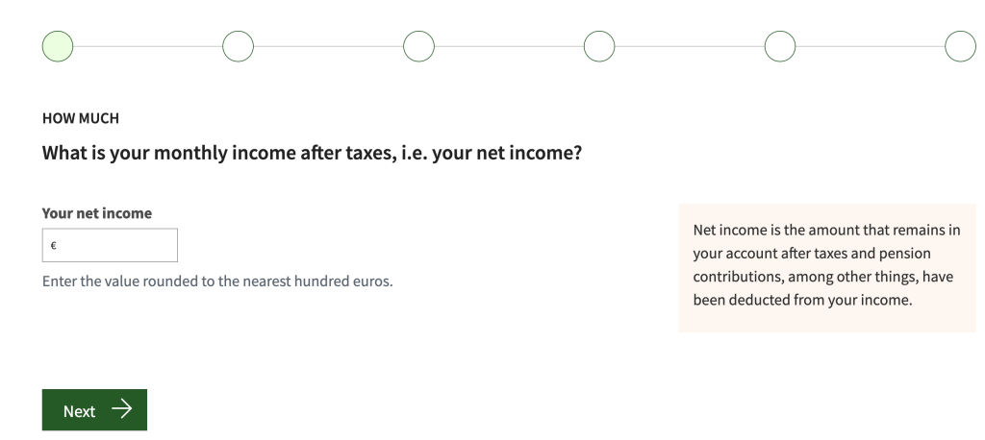Click the progress line between steps five and six
Viewport: 985px width, 440px height.
(871, 46)
